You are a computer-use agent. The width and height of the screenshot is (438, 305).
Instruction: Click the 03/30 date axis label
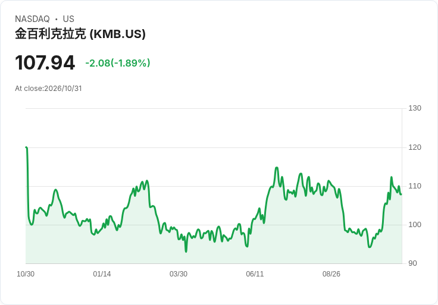178,273
